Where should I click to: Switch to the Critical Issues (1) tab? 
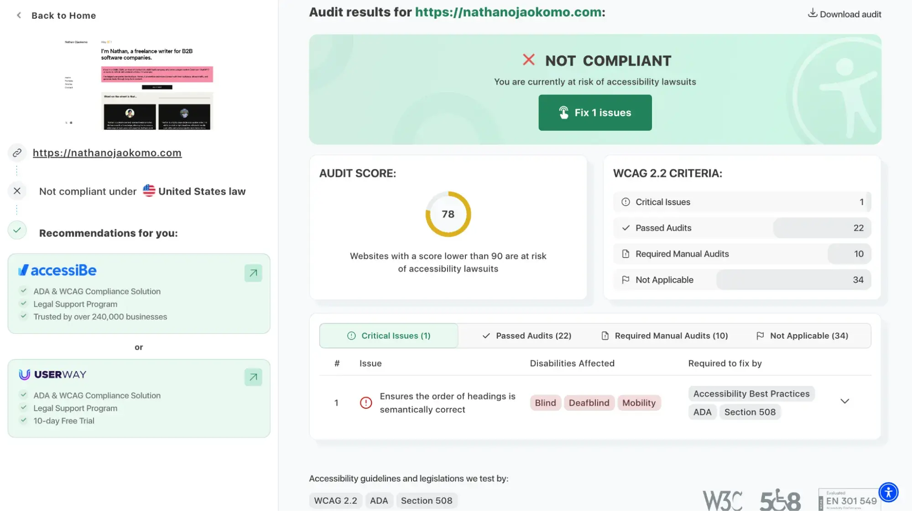coord(389,336)
